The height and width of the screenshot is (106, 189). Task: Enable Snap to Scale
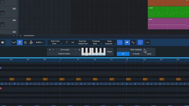(x=64, y=54)
